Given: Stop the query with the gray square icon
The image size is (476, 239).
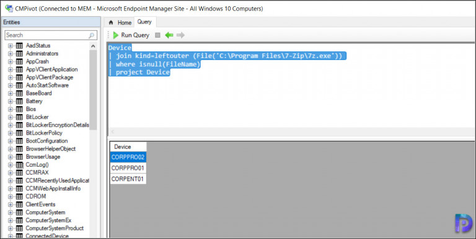Looking at the screenshot, I should click(x=157, y=35).
